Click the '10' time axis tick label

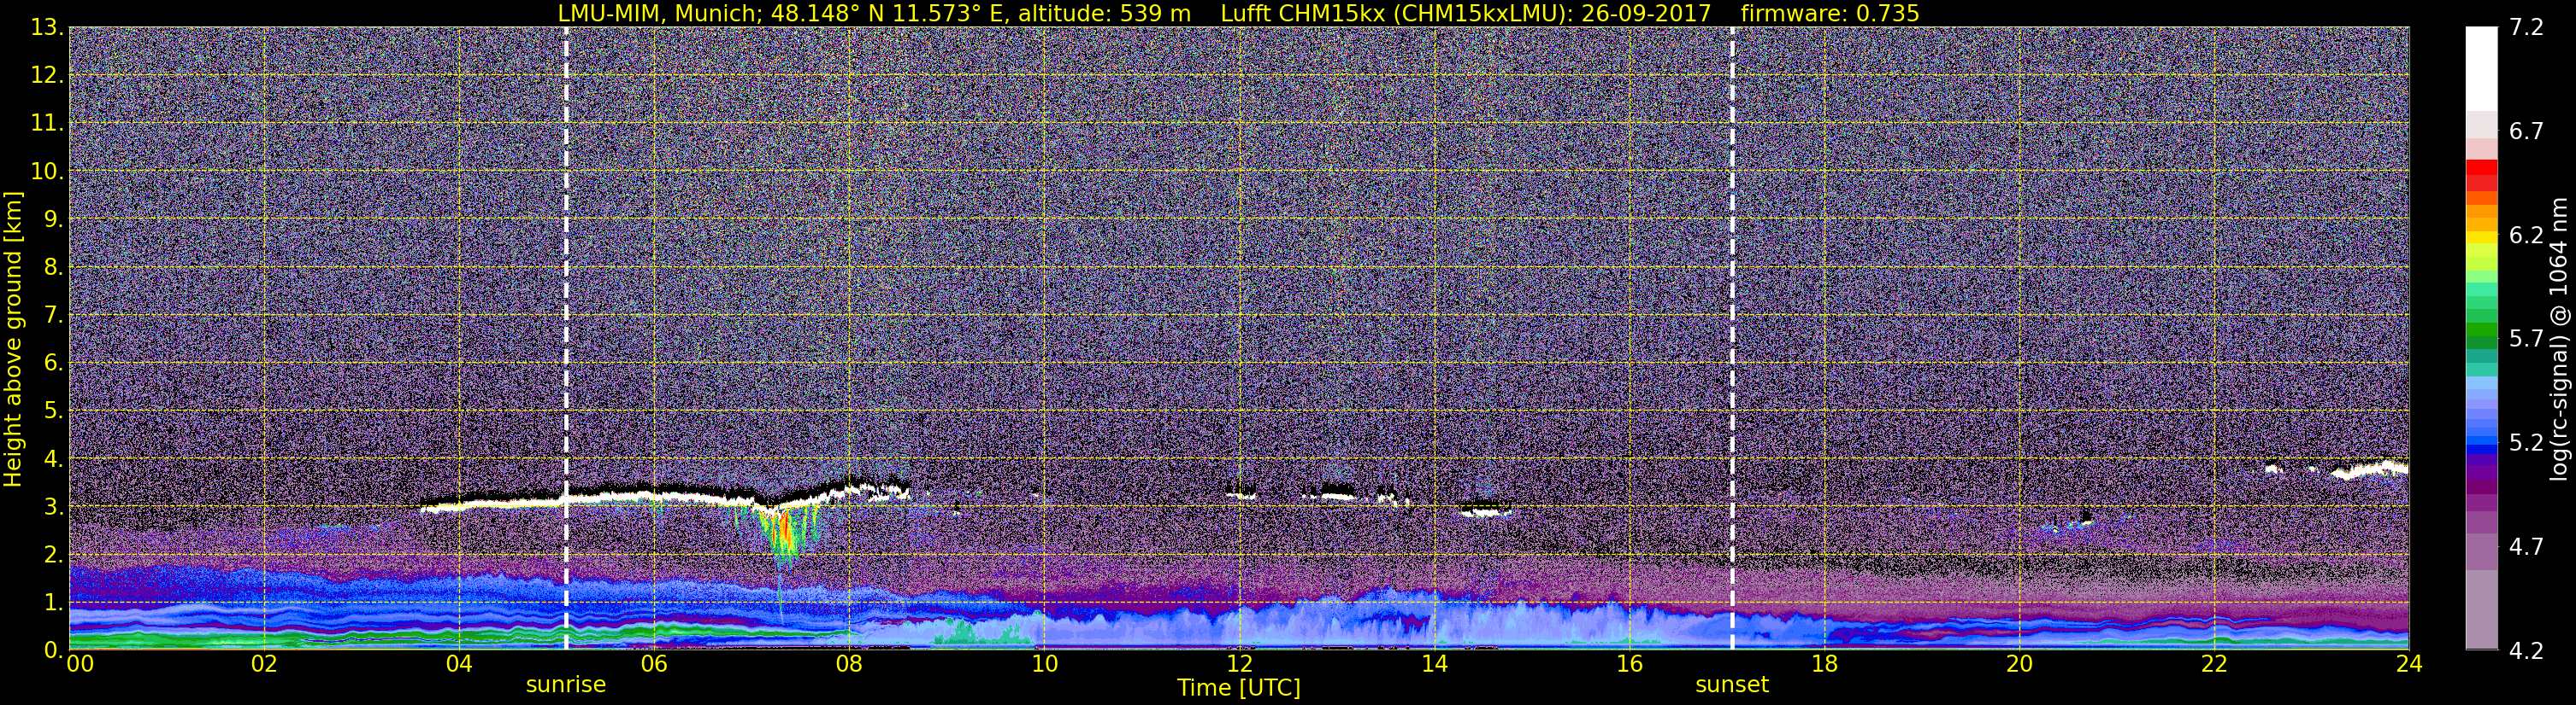(x=1044, y=664)
